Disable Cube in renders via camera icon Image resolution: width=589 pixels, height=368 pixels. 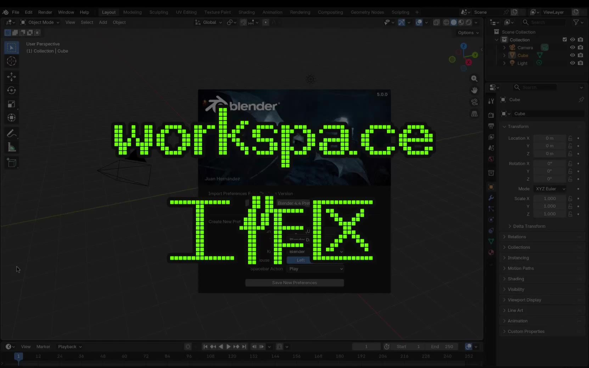pos(580,55)
